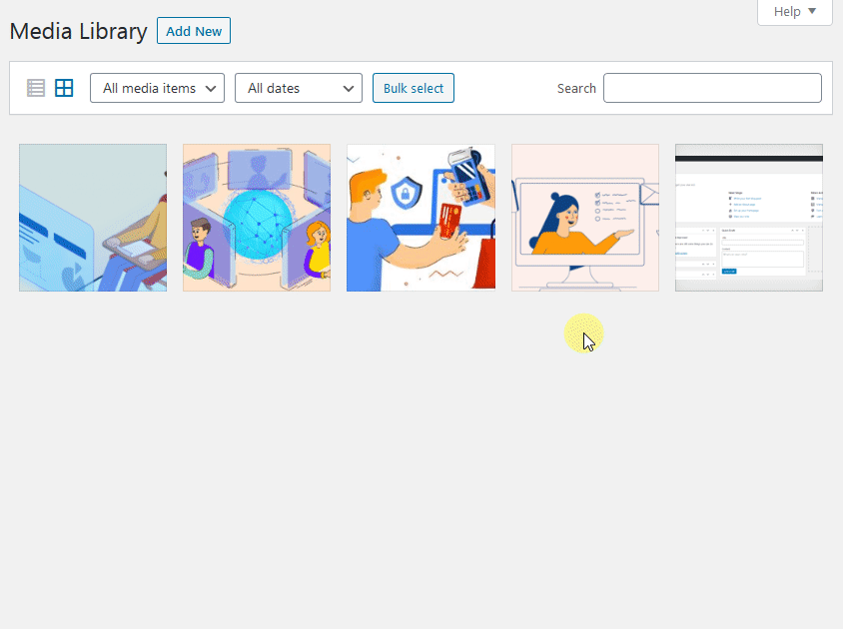Viewport: 843px width, 629px height.
Task: Click the Help tab triangle arrow
Action: (x=812, y=11)
